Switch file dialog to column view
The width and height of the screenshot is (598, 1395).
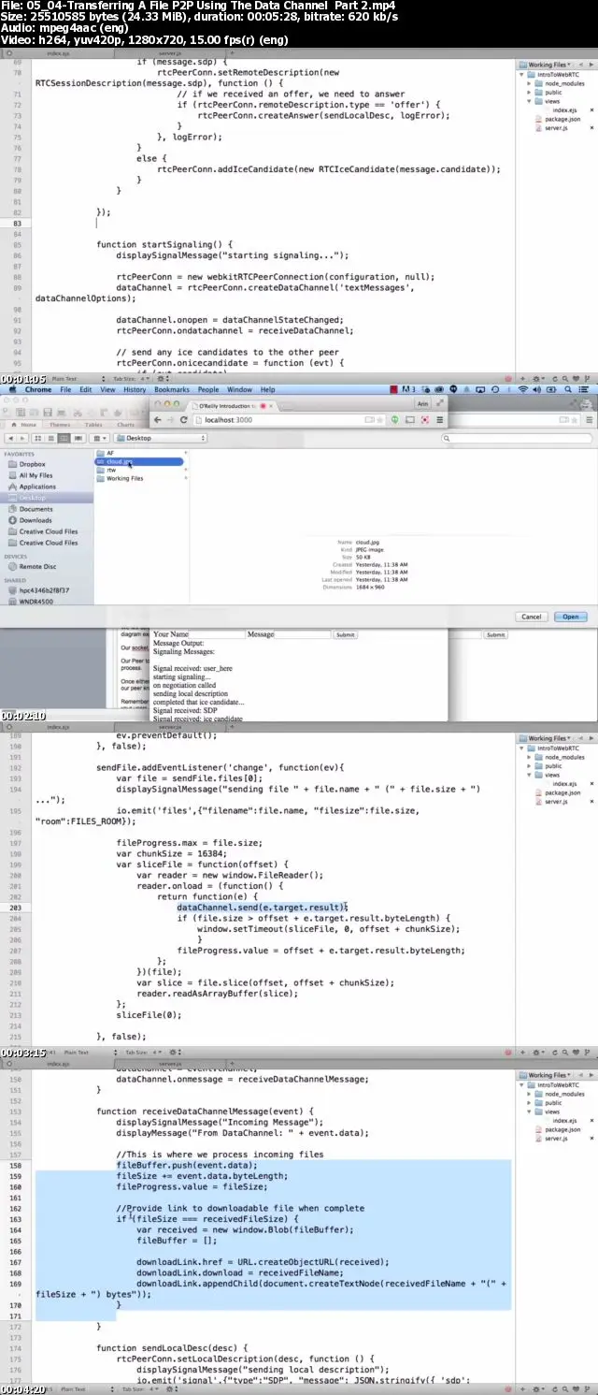pos(64,438)
